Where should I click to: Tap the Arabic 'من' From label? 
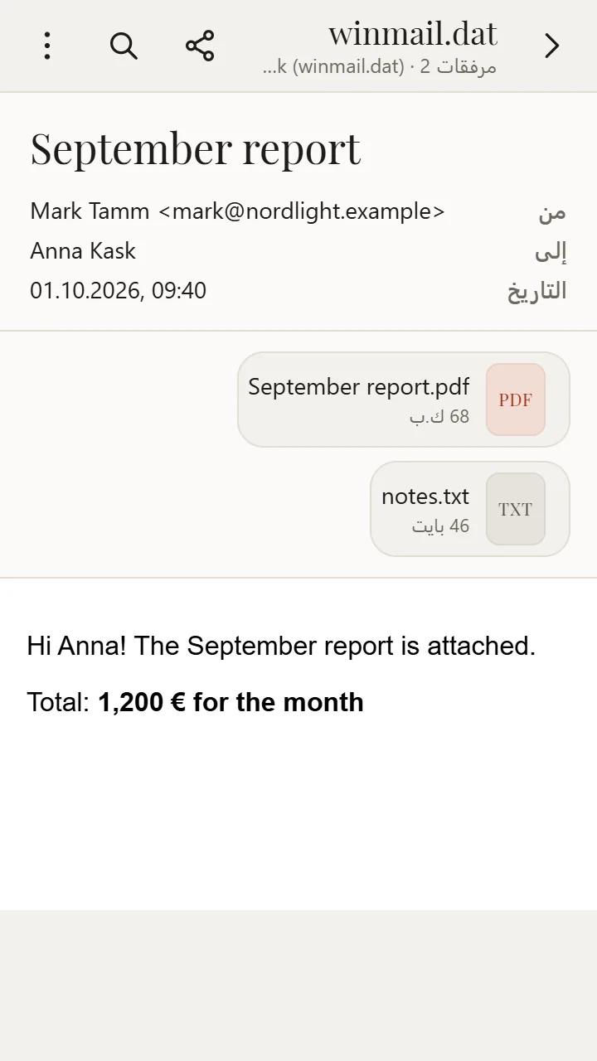pos(552,211)
